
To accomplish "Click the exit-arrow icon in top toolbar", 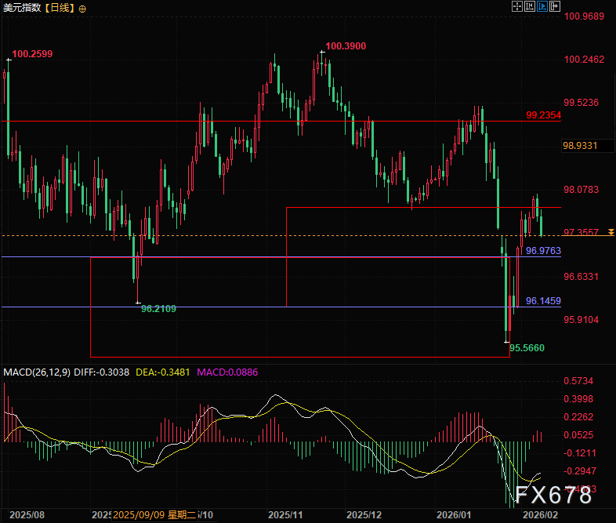I will (555, 7).
